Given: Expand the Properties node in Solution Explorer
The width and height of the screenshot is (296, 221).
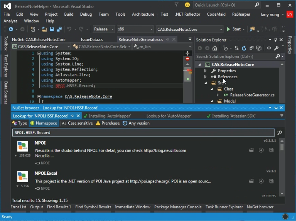Looking at the screenshot, I should pos(205,71).
